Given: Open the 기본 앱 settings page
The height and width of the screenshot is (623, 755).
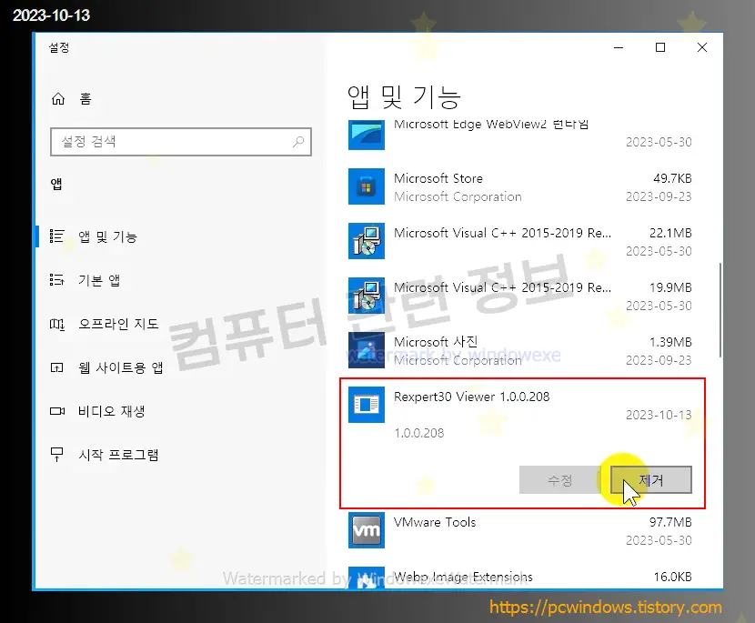Looking at the screenshot, I should (x=99, y=280).
